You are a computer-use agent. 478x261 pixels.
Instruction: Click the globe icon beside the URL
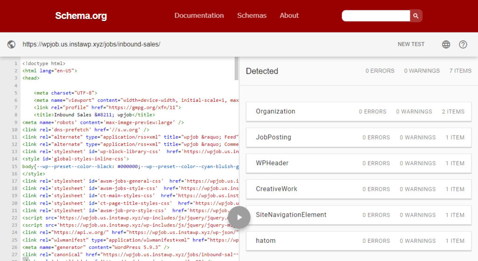tap(11, 44)
